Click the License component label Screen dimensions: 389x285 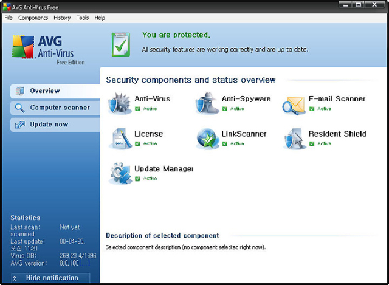(148, 134)
